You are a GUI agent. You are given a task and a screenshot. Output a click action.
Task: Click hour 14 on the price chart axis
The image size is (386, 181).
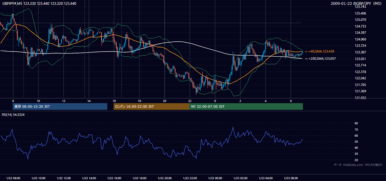[89, 101]
